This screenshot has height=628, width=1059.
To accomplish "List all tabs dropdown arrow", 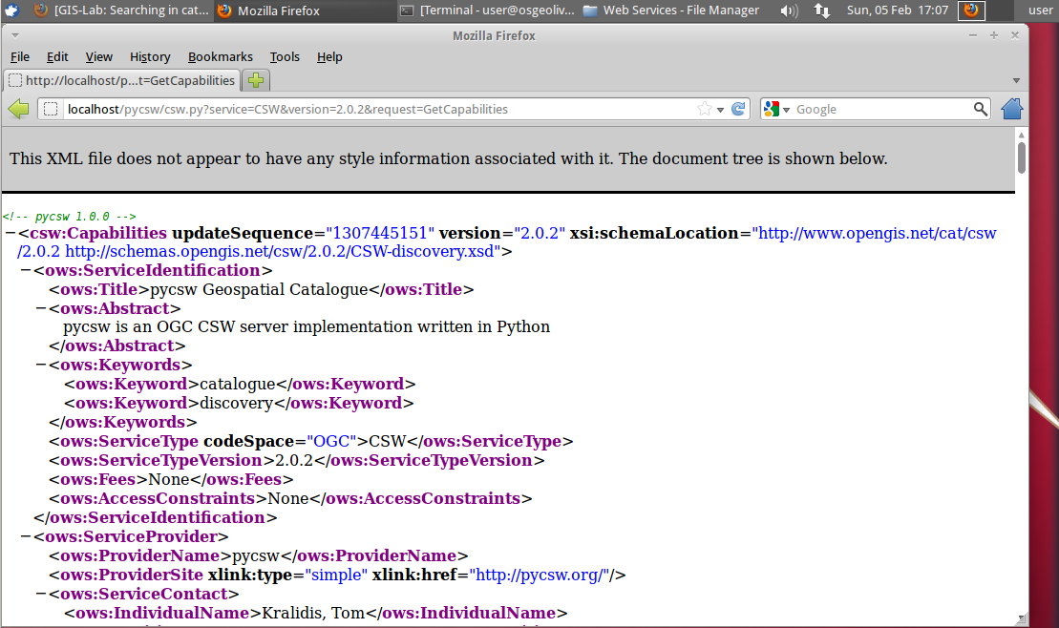I will (1016, 80).
